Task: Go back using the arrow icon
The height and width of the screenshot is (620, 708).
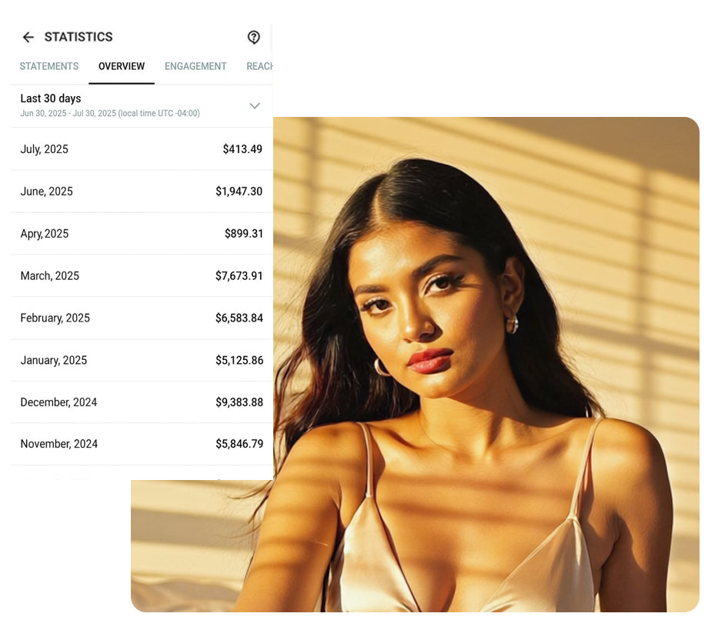Action: (28, 37)
